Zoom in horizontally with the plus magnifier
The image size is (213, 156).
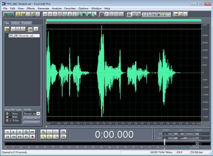[x=43, y=132]
